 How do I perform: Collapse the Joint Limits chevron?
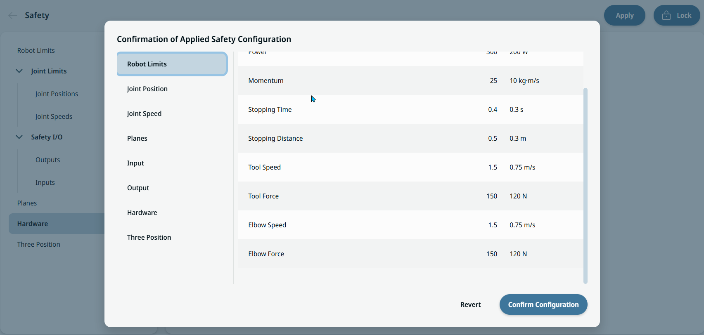click(19, 71)
